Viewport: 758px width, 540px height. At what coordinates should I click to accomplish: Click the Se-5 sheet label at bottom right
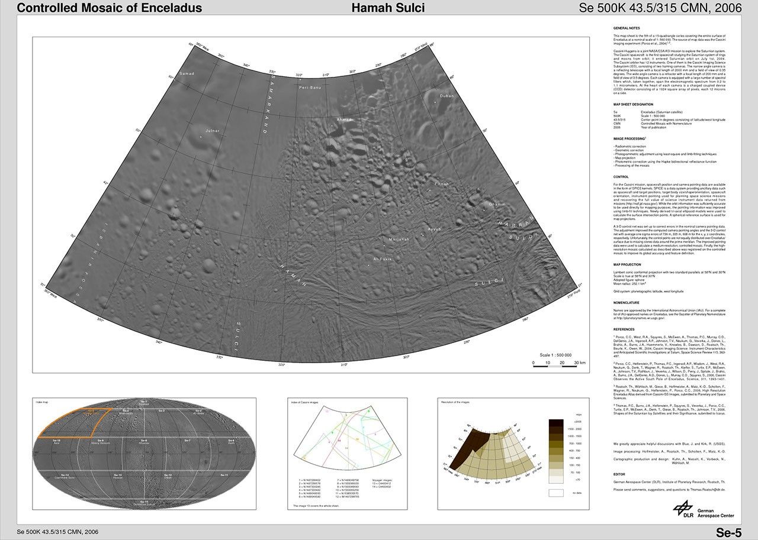[x=728, y=532]
